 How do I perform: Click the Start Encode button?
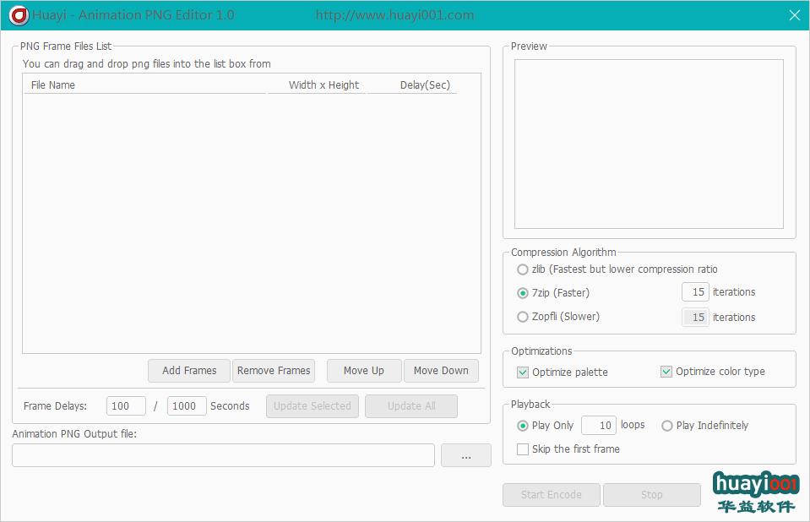click(x=552, y=495)
